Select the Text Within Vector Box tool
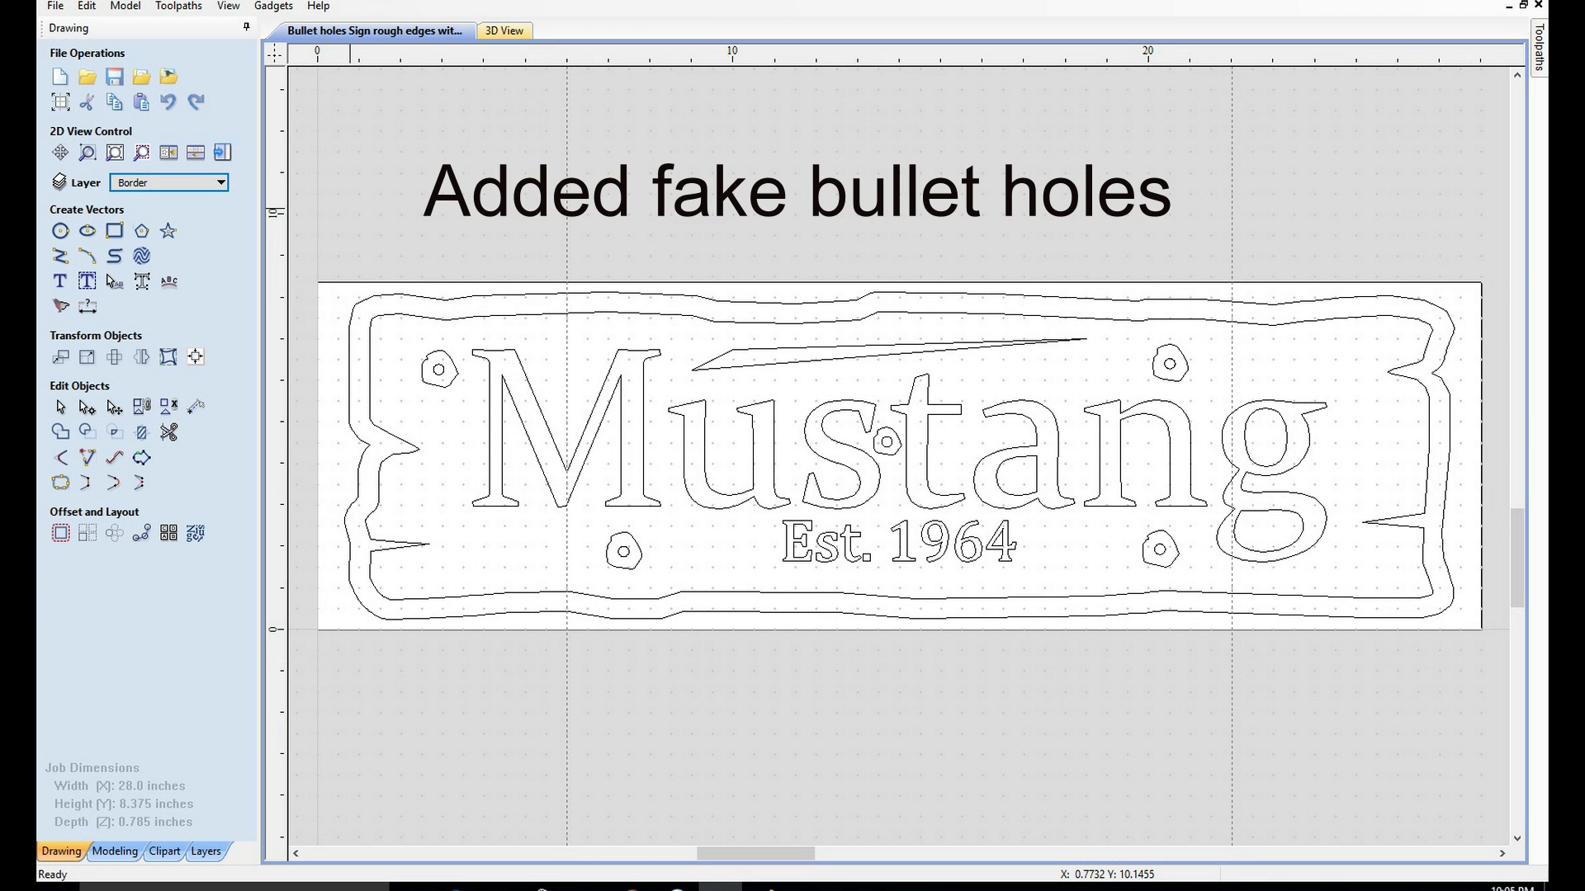The width and height of the screenshot is (1585, 891). (x=88, y=281)
